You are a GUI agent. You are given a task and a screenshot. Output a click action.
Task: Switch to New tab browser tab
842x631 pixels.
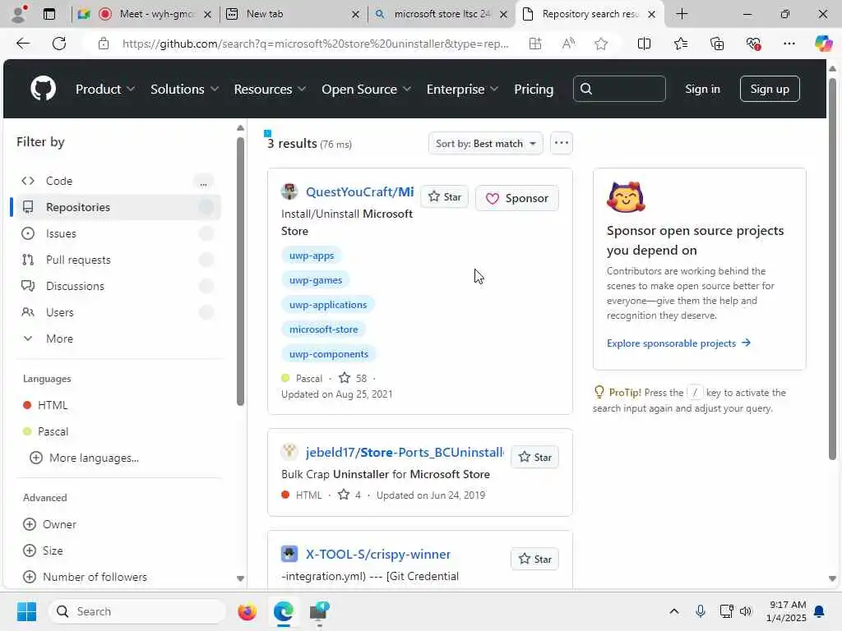click(x=293, y=14)
